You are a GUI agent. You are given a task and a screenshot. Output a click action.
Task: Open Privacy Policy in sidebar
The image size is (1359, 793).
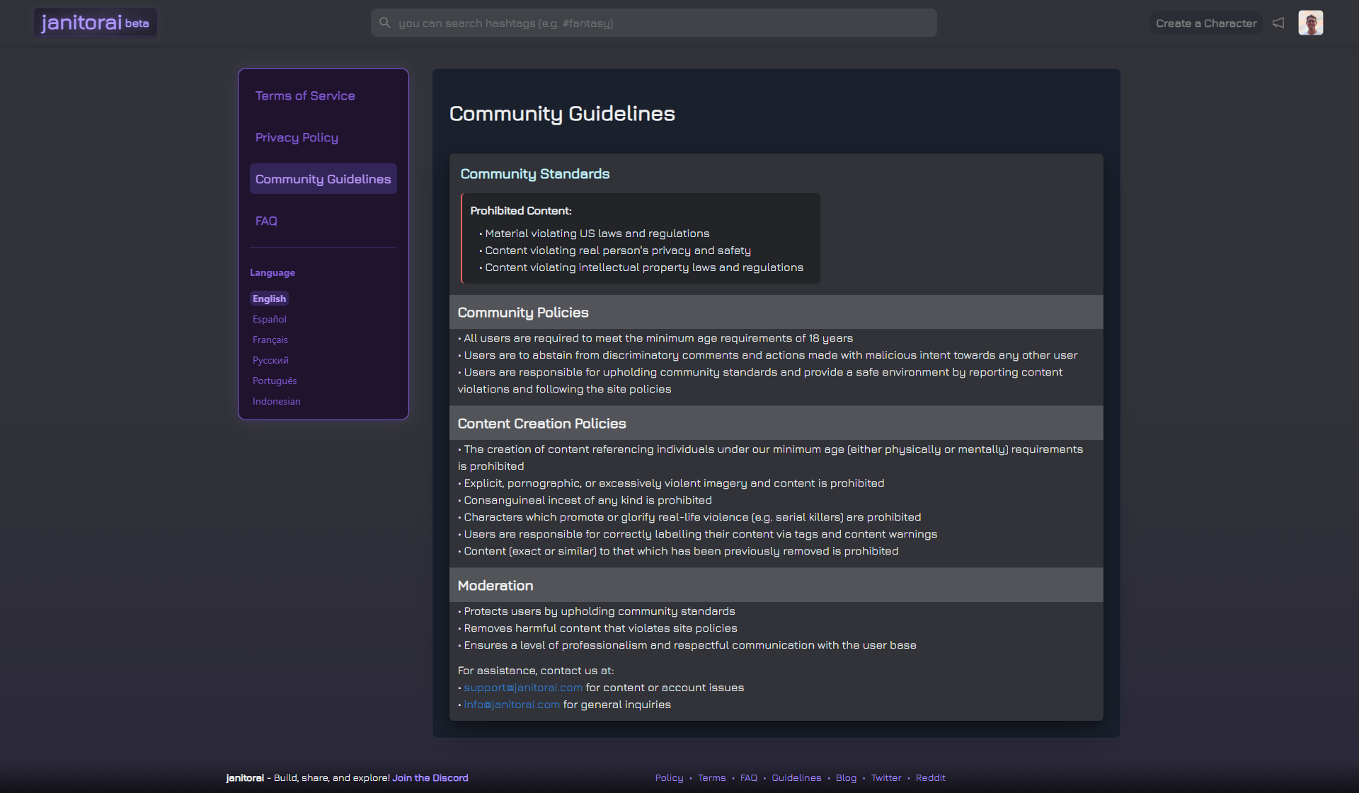point(297,137)
